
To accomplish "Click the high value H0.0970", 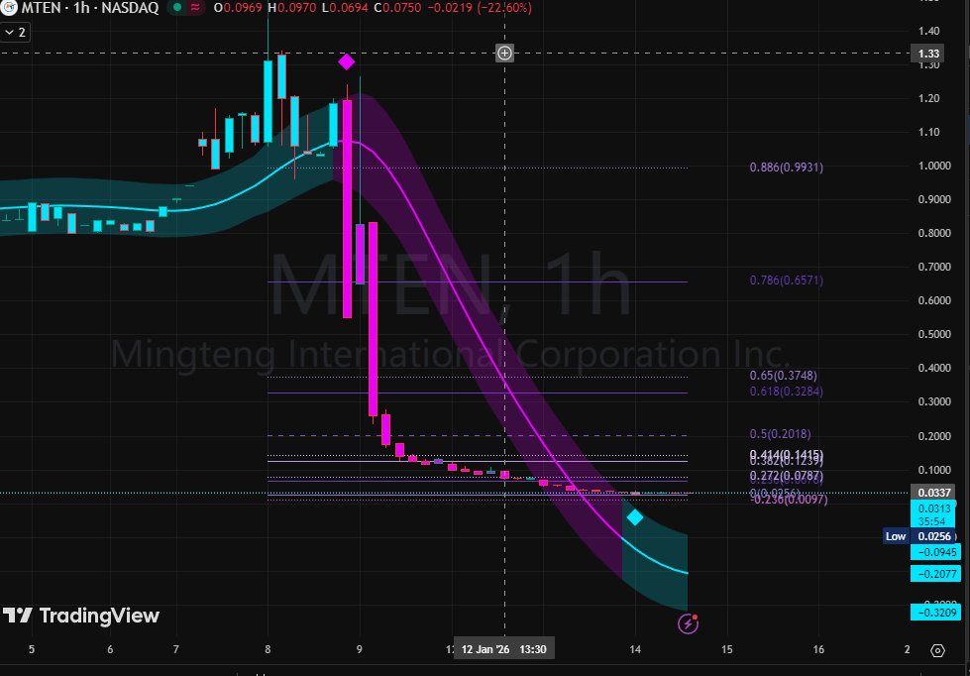I will point(292,8).
